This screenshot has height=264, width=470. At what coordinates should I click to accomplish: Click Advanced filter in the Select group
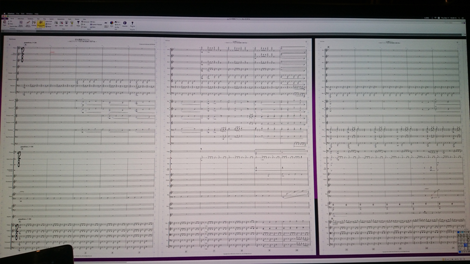[x=85, y=22]
